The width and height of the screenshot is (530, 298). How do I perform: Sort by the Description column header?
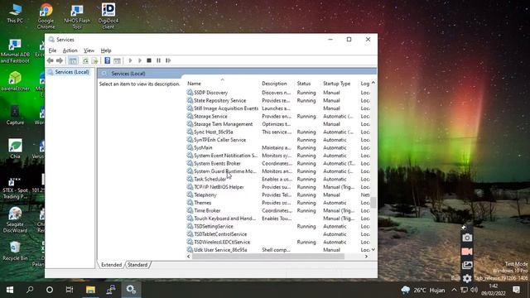click(274, 84)
